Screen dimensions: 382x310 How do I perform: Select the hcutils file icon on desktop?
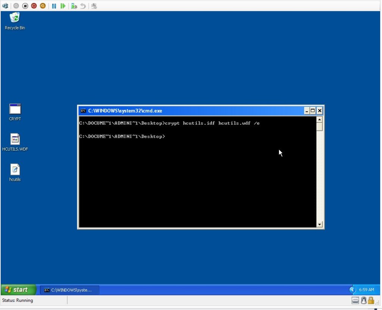click(15, 173)
